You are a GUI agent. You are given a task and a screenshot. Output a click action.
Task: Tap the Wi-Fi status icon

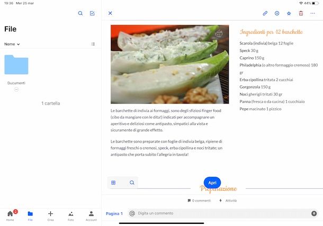[x=301, y=3]
